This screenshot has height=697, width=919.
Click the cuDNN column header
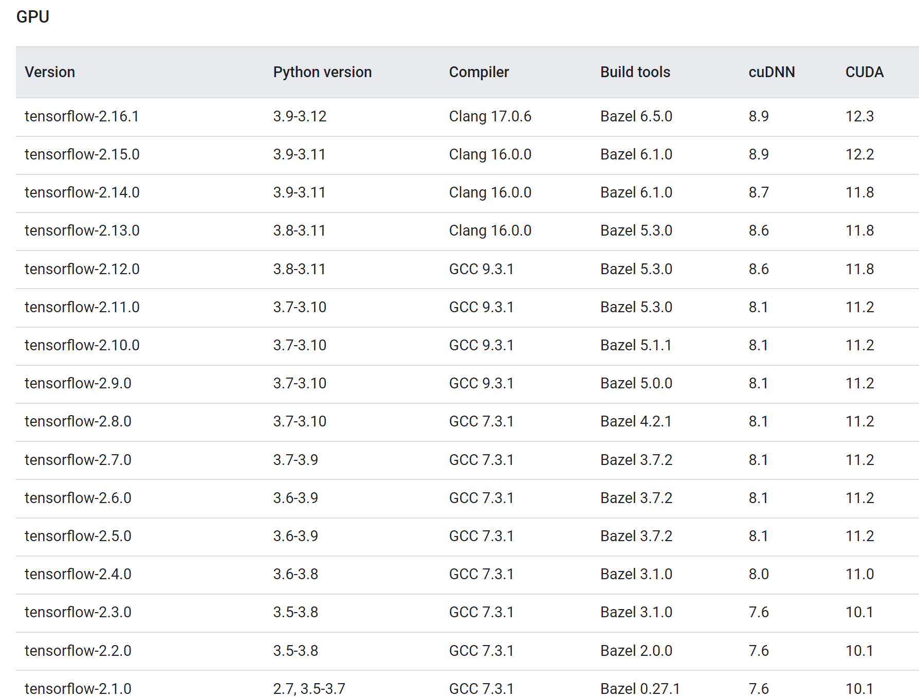coord(771,72)
